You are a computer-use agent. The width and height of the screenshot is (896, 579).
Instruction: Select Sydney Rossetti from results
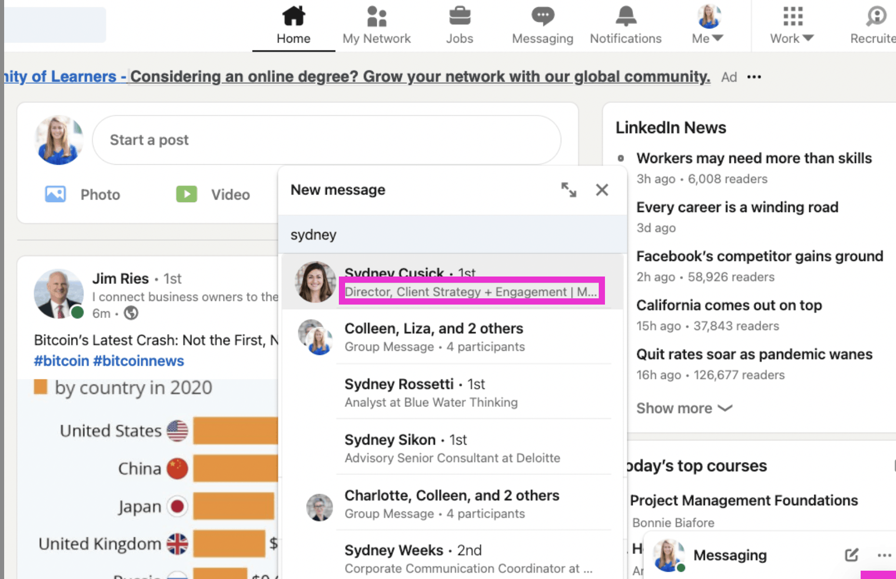pyautogui.click(x=452, y=392)
